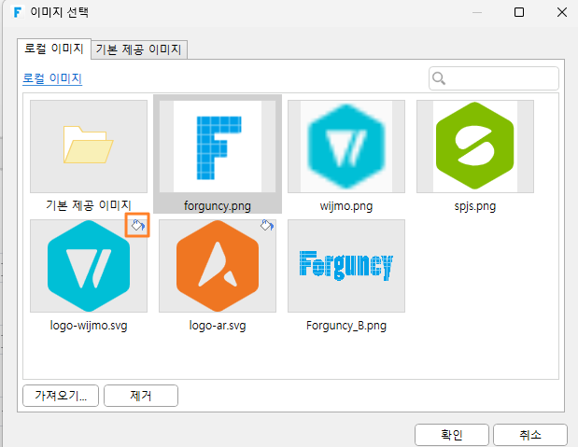Click the Forguncy app icon in title bar
Image resolution: width=578 pixels, height=447 pixels.
18,12
